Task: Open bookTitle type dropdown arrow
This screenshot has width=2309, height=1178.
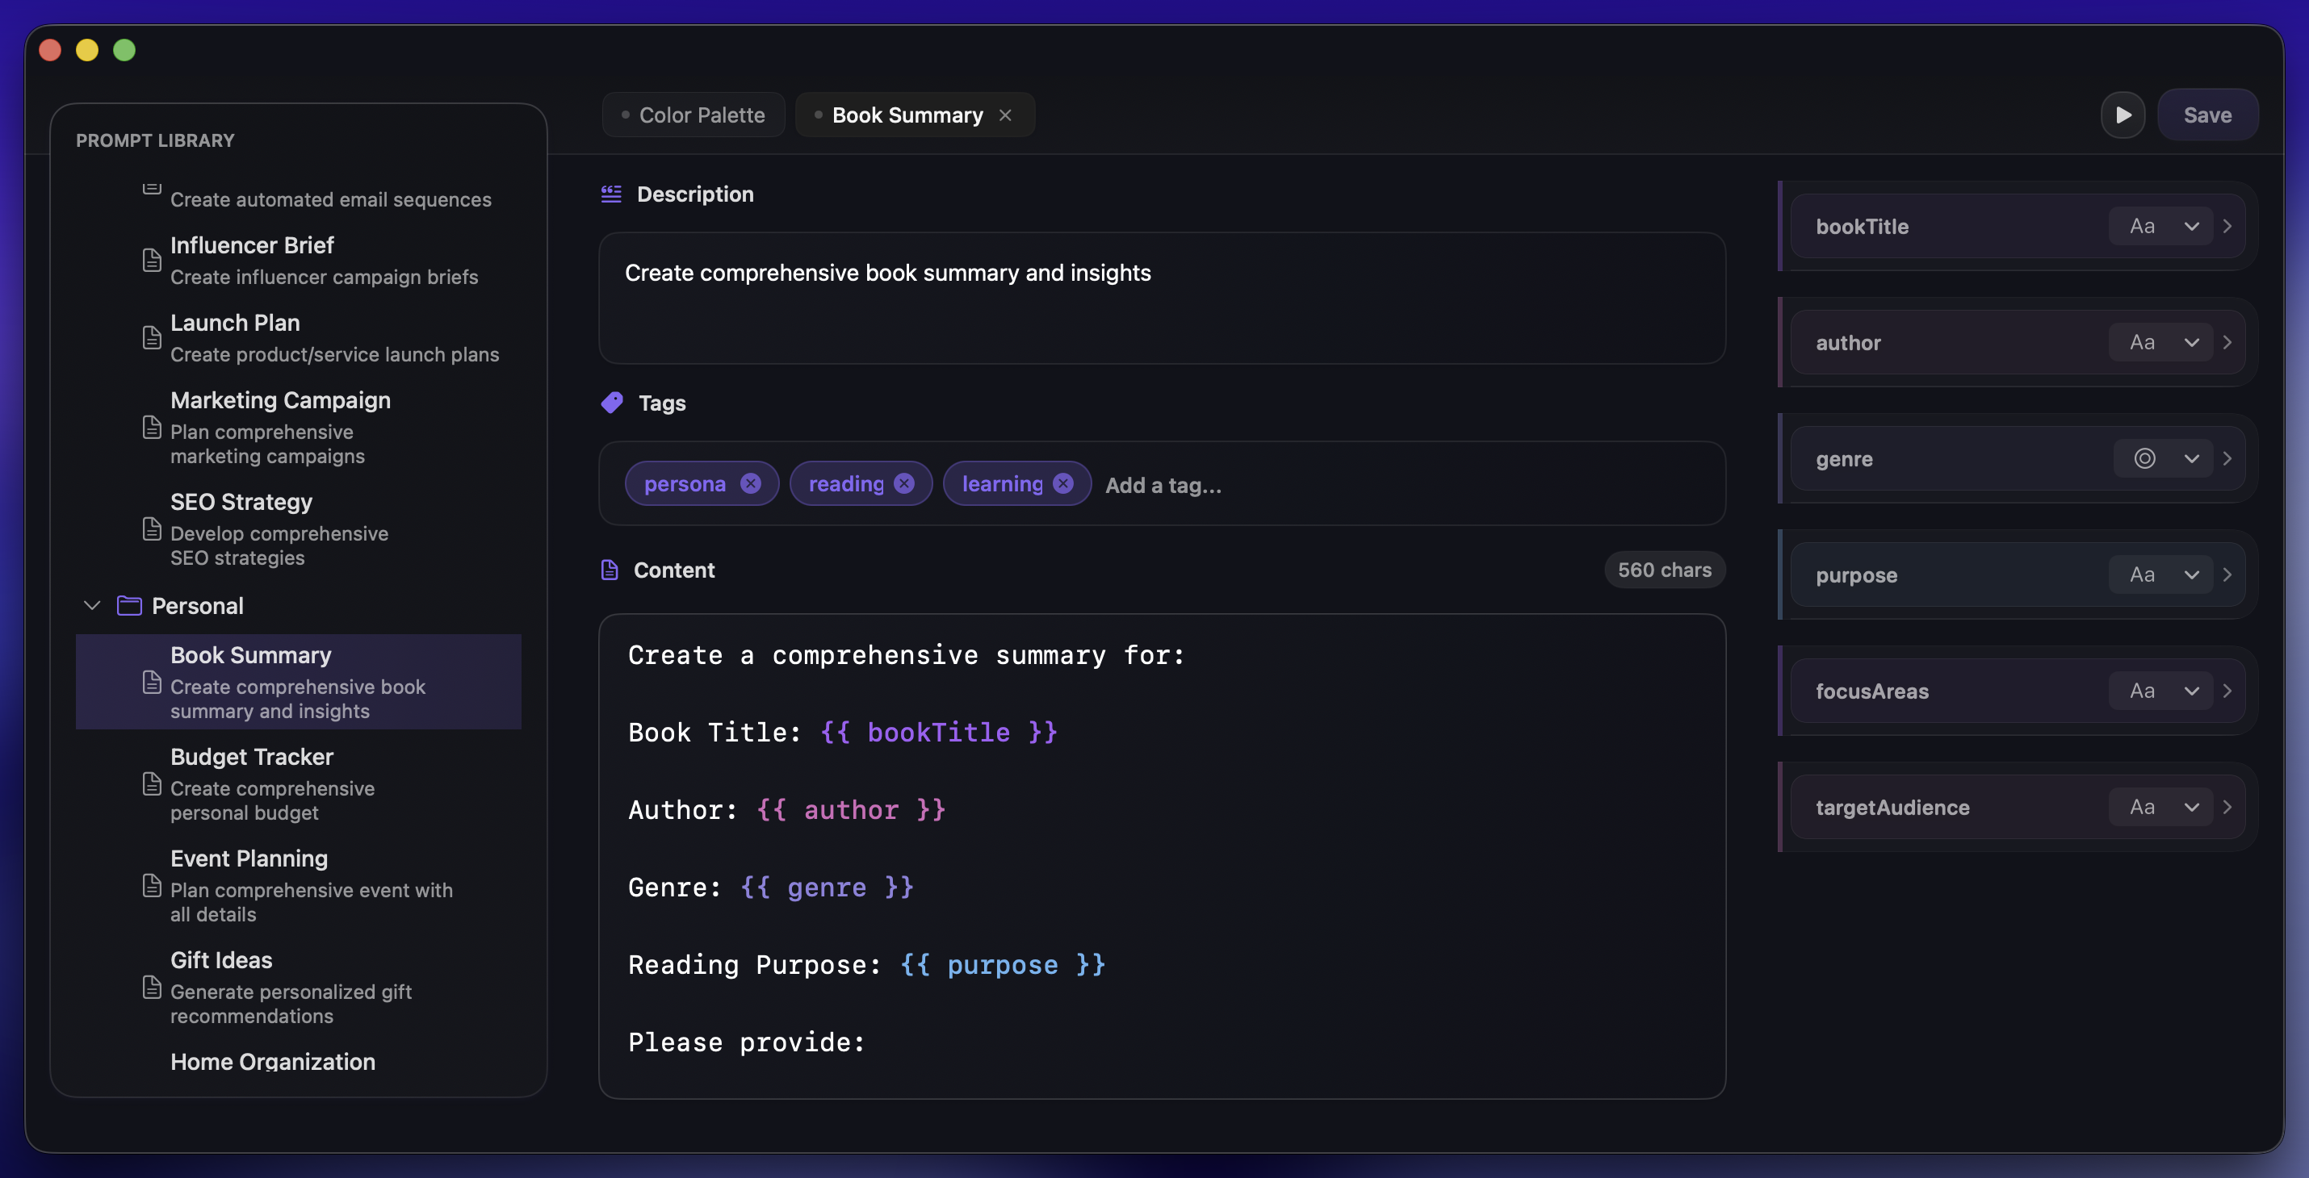Action: click(x=2190, y=227)
